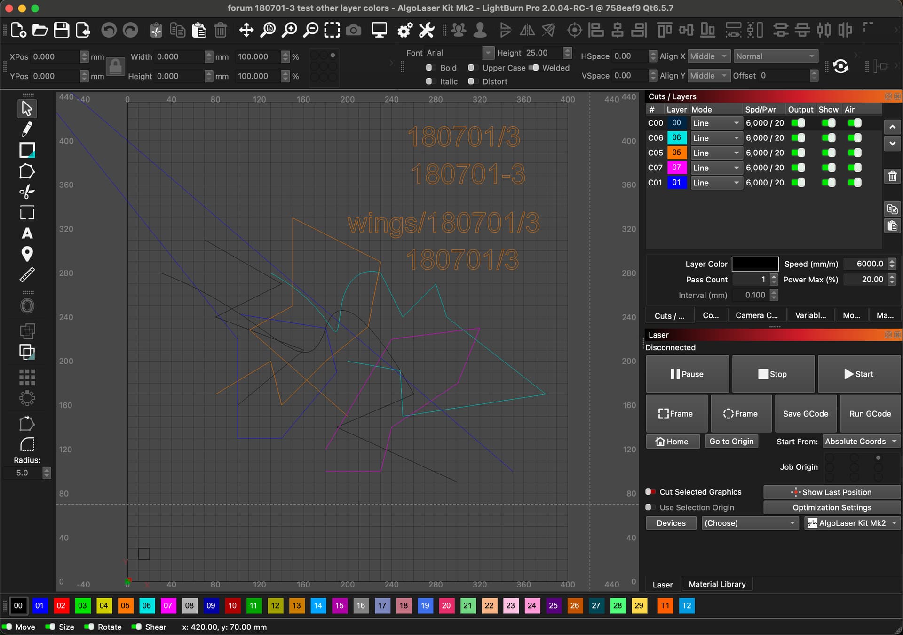Select the Create Text tool
This screenshot has width=903, height=635.
coord(27,233)
